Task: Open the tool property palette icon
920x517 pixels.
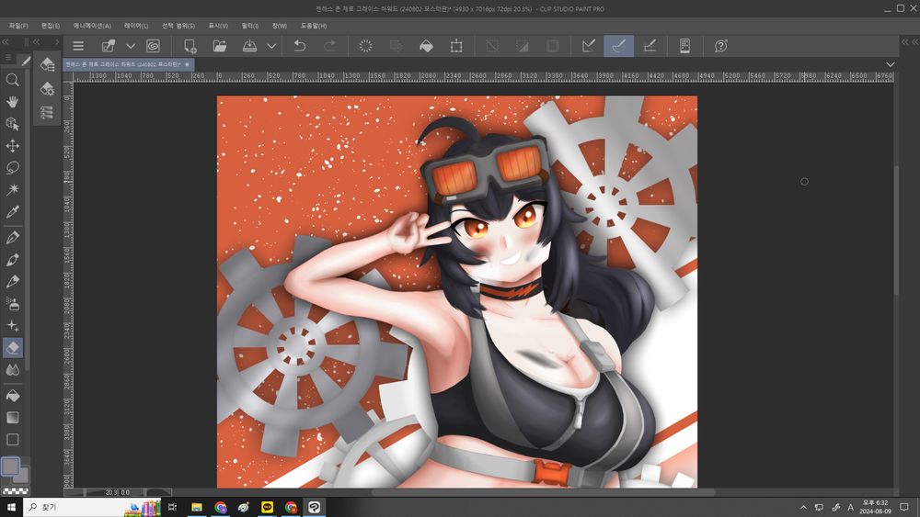Action: coord(48,88)
